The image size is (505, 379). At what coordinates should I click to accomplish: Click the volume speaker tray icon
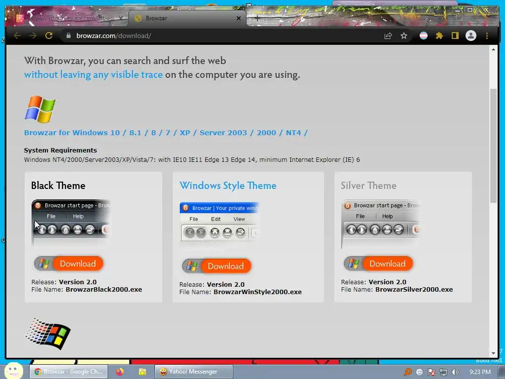tap(455, 372)
